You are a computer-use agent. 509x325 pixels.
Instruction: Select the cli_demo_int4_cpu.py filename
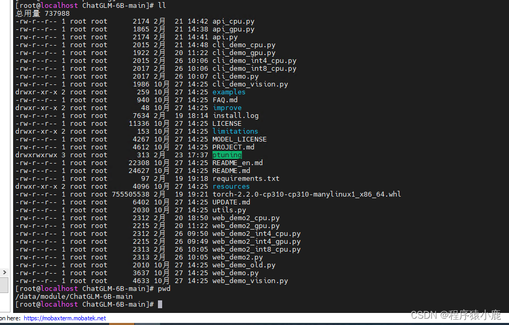[x=254, y=61]
